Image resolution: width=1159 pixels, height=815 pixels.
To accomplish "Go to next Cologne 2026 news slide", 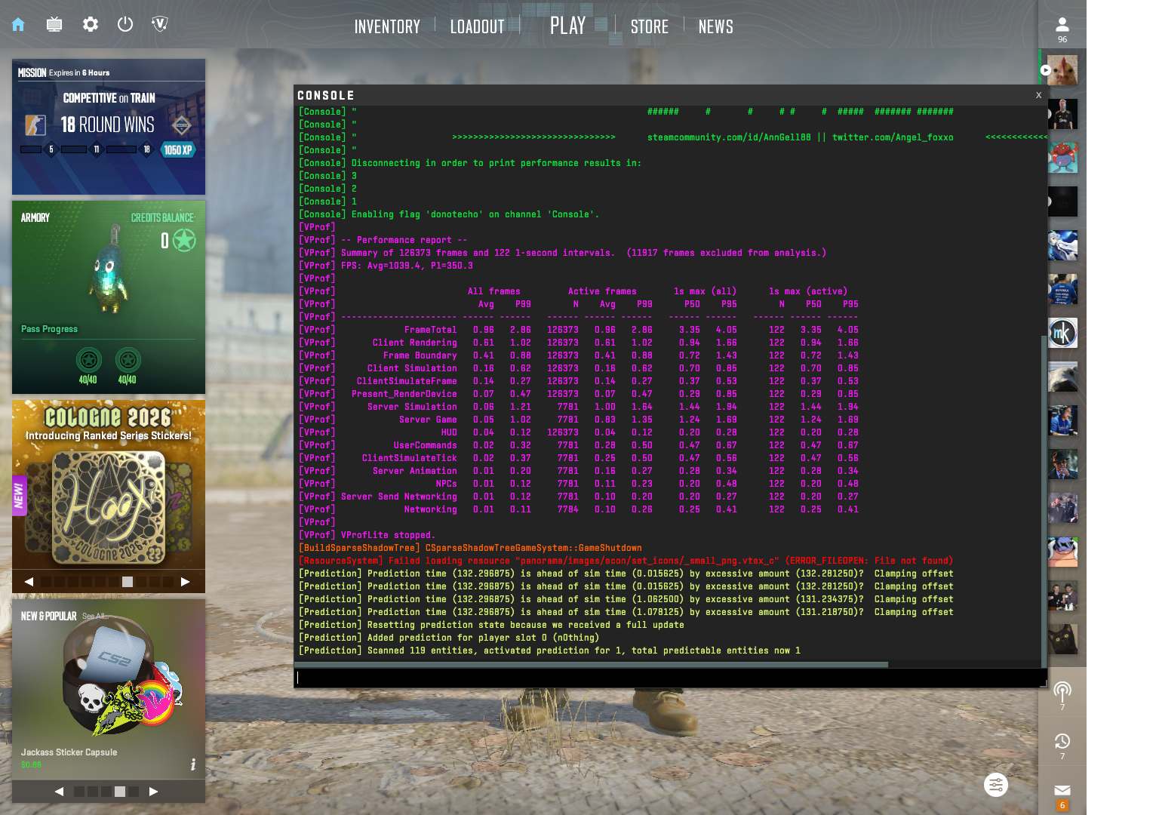I will click(186, 582).
